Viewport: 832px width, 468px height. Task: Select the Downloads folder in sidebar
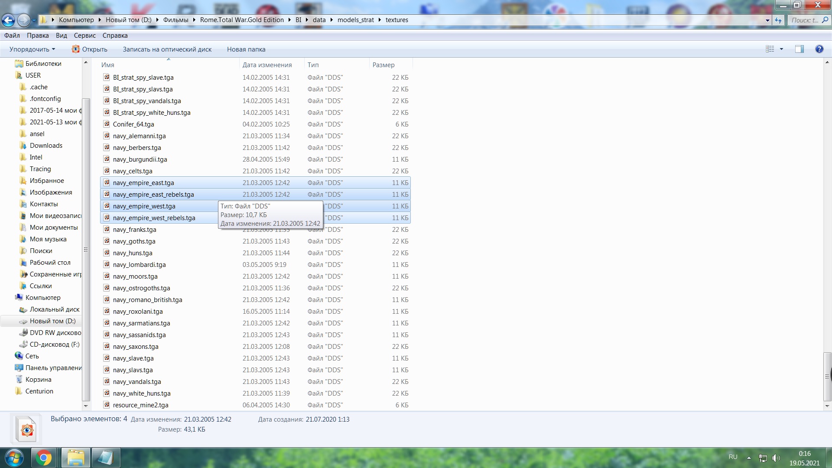(x=46, y=146)
